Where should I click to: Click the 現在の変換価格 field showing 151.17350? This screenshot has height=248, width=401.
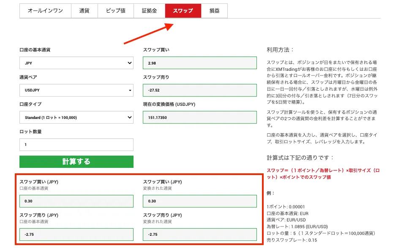tap(199, 117)
